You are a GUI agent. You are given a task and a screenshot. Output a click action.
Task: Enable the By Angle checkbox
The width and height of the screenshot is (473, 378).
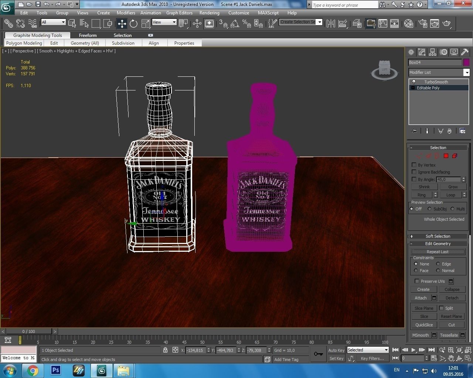coord(414,179)
